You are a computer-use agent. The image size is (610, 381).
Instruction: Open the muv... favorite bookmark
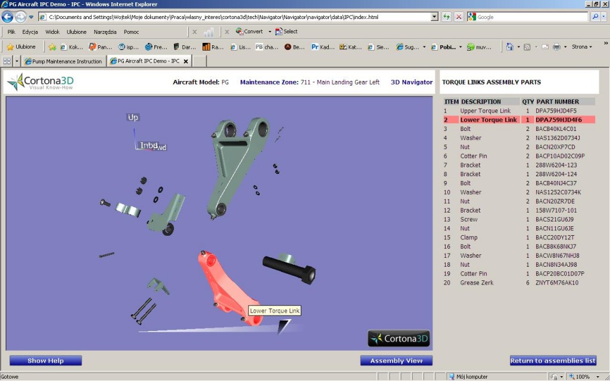click(479, 47)
